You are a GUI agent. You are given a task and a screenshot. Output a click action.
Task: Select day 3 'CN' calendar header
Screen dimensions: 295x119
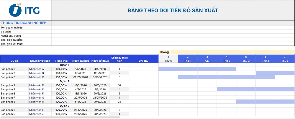(x=207, y=59)
